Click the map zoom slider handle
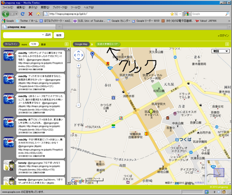The width and height of the screenshot is (232, 195). 78,76
